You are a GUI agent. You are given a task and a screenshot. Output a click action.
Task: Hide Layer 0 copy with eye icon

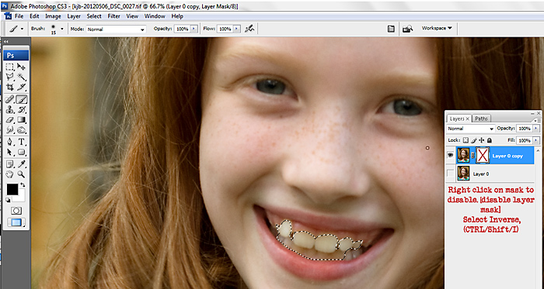coord(450,155)
